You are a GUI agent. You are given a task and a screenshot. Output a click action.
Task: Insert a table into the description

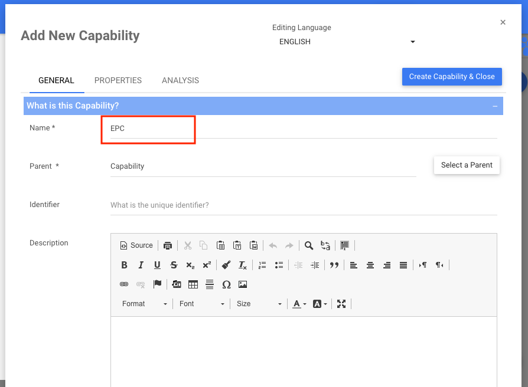point(193,284)
